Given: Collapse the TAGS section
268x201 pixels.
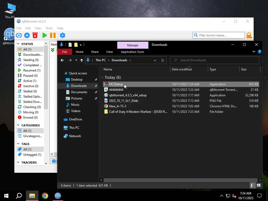Looking at the screenshot, I should click(18, 144).
